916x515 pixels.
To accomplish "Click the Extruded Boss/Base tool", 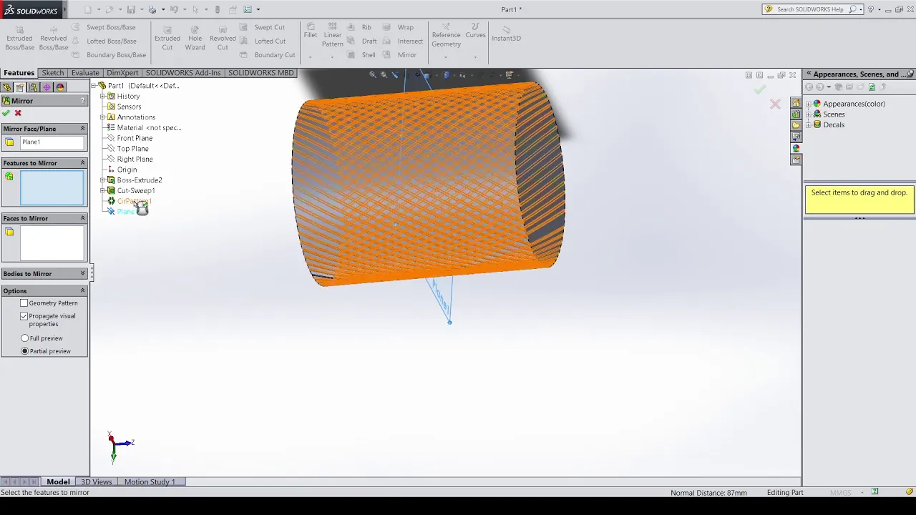I will (x=19, y=39).
